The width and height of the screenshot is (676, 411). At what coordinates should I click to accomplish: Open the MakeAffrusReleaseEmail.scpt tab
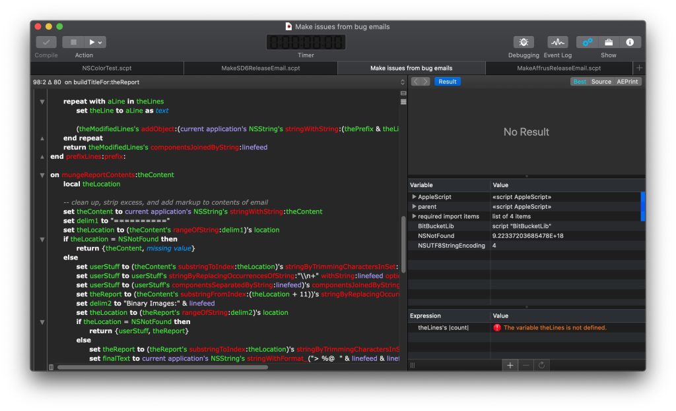point(558,68)
